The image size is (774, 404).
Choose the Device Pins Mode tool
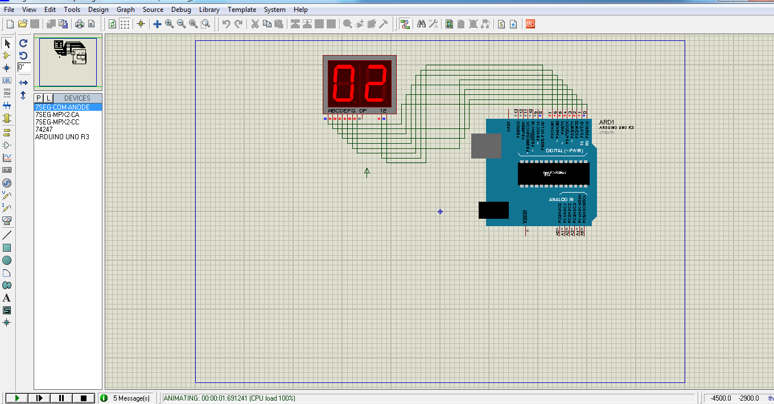7,145
